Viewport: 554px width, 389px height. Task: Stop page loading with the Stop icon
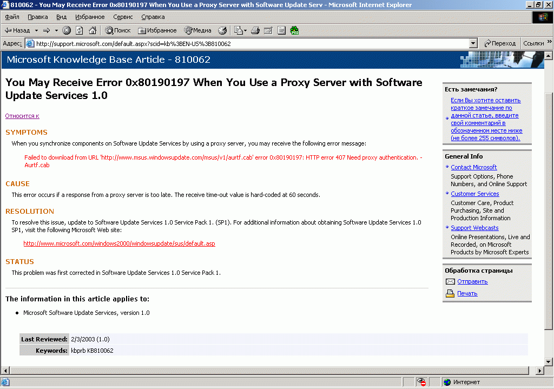pos(67,30)
